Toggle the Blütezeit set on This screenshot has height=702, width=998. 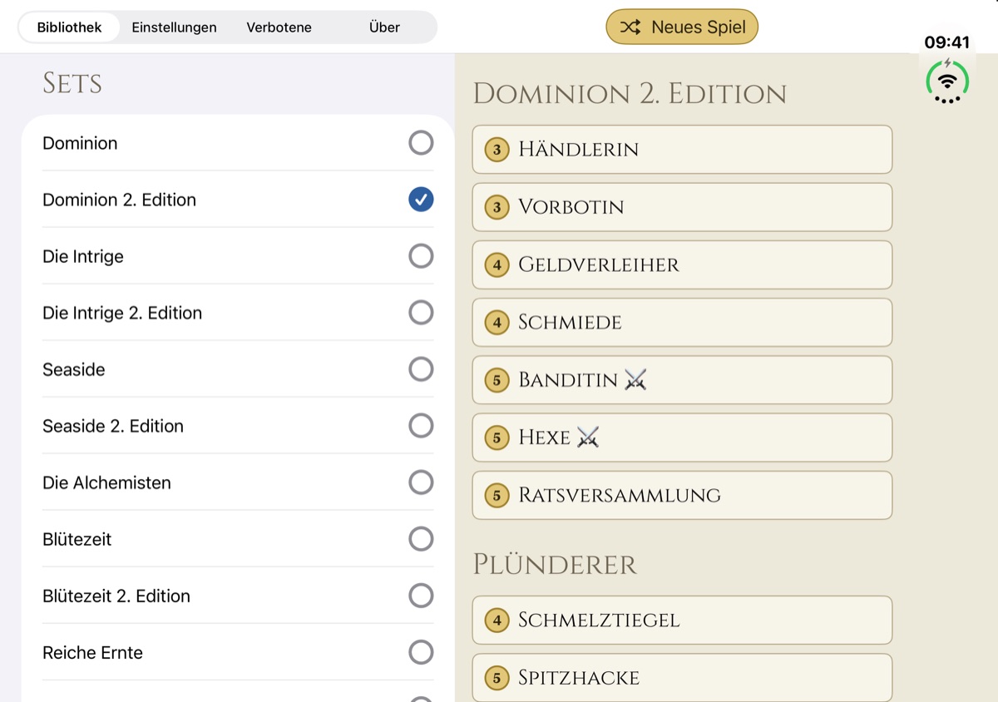421,539
